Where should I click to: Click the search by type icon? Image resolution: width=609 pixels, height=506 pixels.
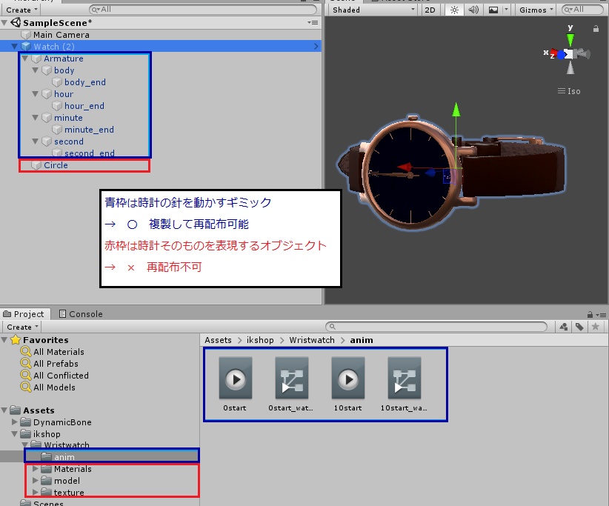[564, 327]
